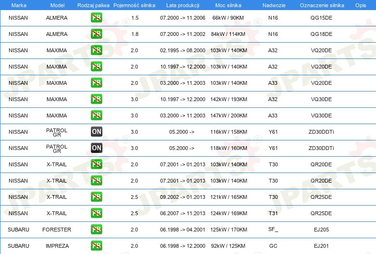Click the 'Opis' column header
376x254 pixels.
click(361, 5)
